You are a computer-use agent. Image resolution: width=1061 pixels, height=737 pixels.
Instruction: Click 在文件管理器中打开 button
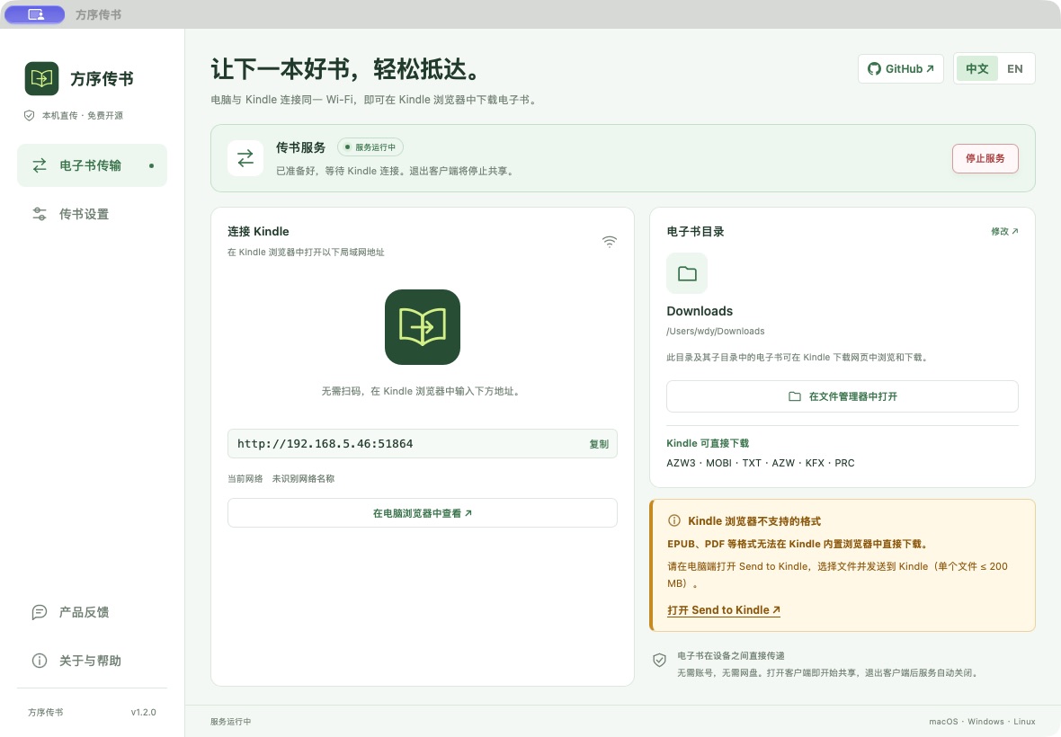[x=843, y=396]
